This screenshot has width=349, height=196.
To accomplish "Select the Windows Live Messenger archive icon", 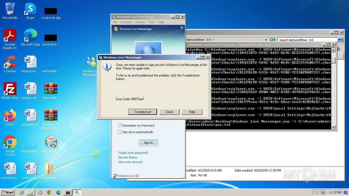I will [x=51, y=119].
